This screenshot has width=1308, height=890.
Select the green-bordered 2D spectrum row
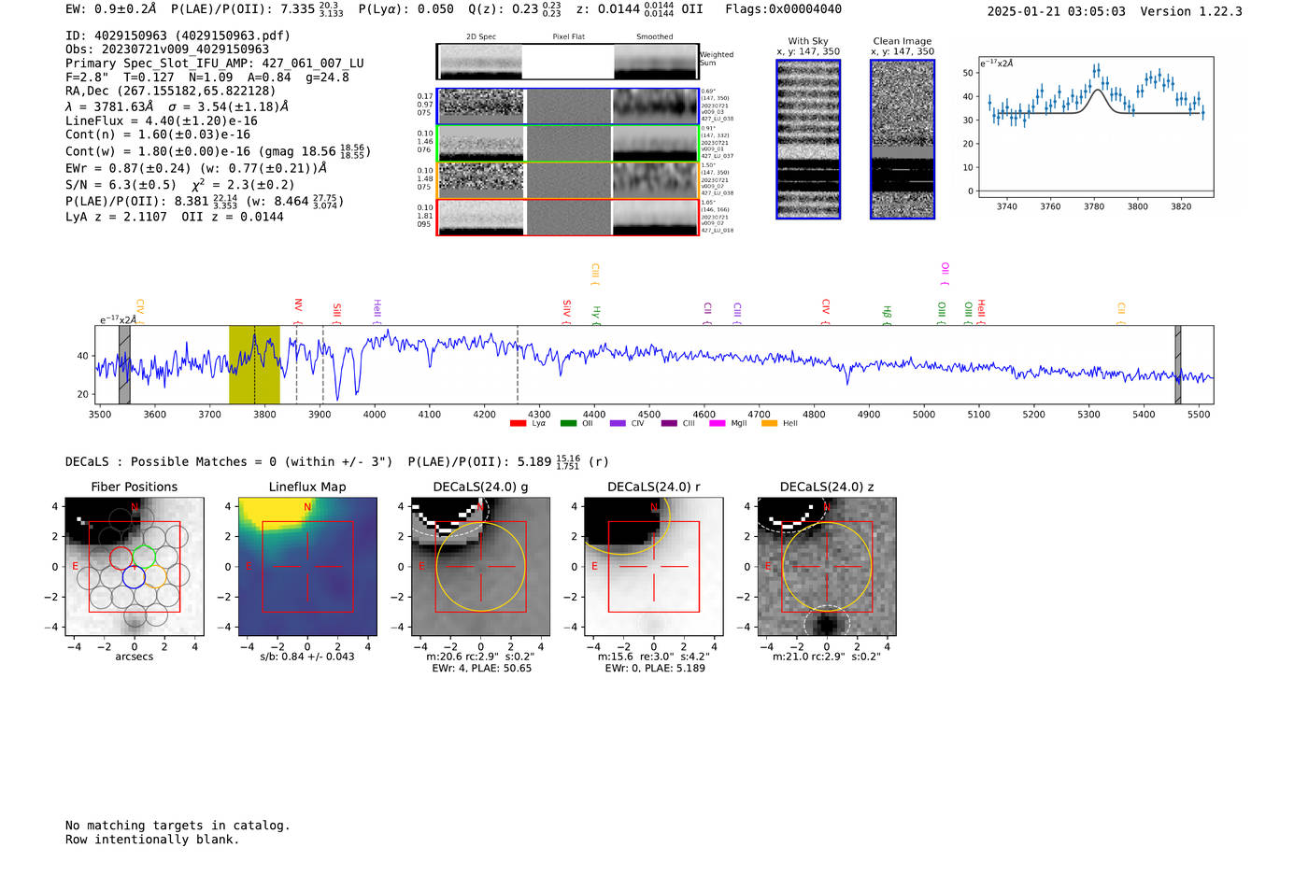[567, 143]
